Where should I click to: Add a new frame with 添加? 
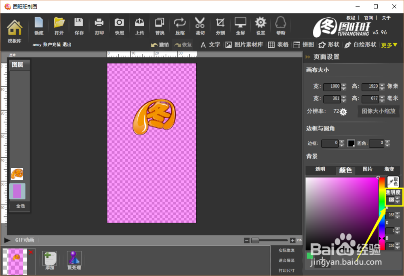point(50,261)
